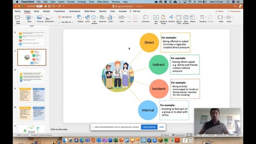Expand SmartArt dropdown arrow
Screen dimensions: 256x144
click(x=106, y=17)
